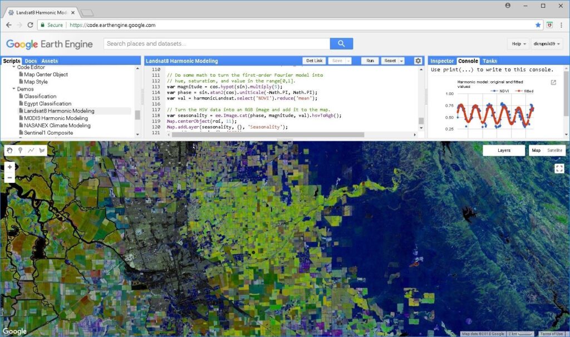Collapse the Code Editor folder
Screen dimensions: 570x337
coord(14,67)
